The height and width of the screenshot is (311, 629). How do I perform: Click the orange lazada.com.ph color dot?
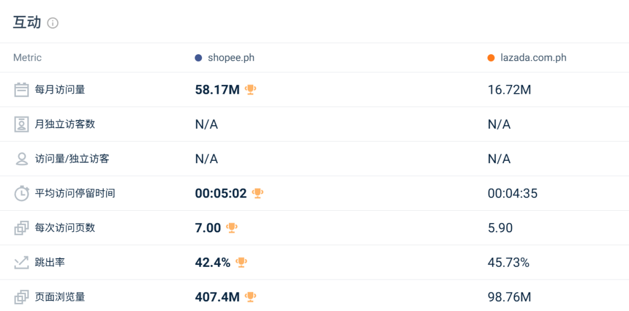490,58
